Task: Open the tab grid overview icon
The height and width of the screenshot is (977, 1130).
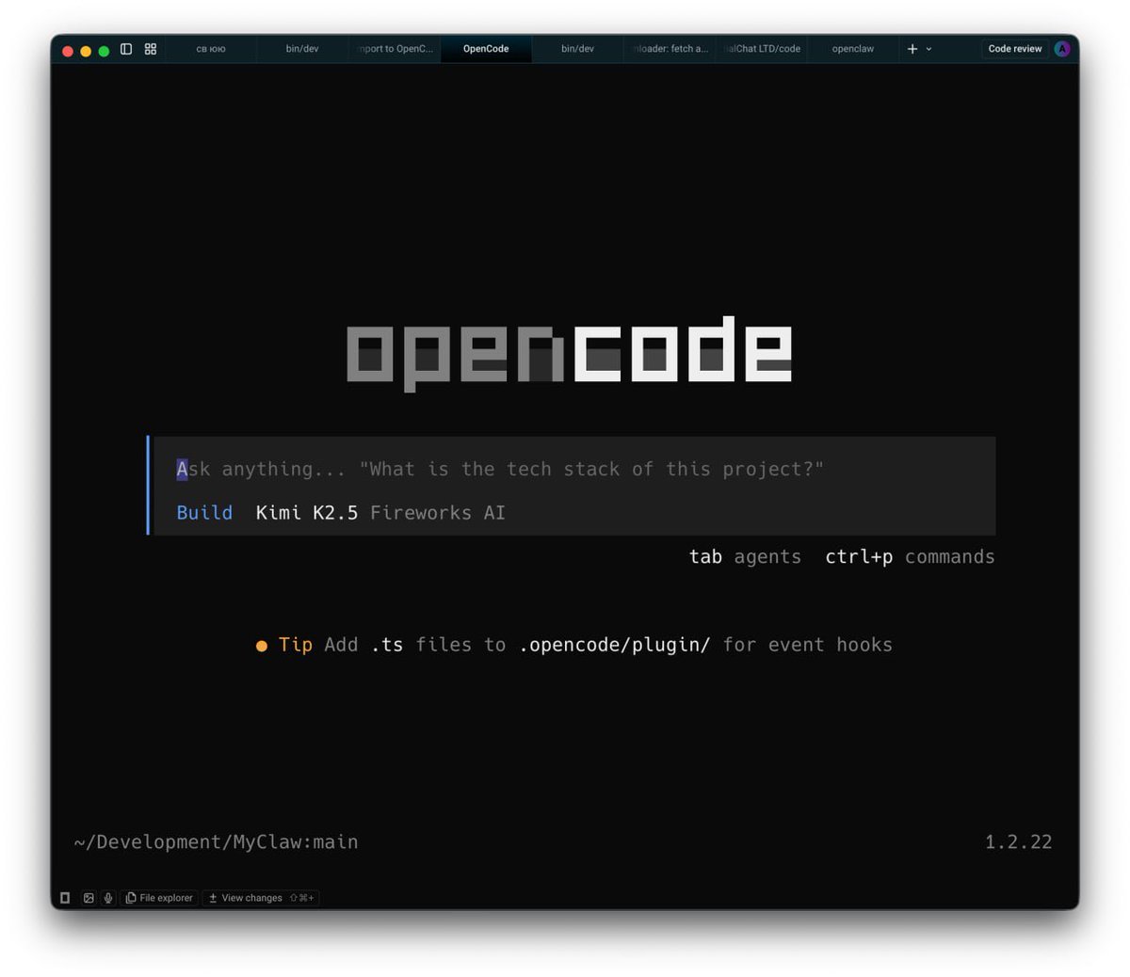Action: pyautogui.click(x=151, y=49)
